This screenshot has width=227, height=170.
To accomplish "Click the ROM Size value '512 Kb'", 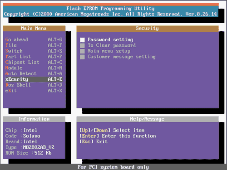I will [x=43, y=153].
